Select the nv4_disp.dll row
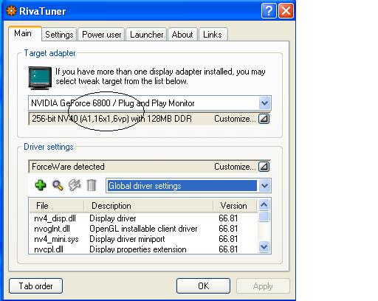 pos(143,218)
